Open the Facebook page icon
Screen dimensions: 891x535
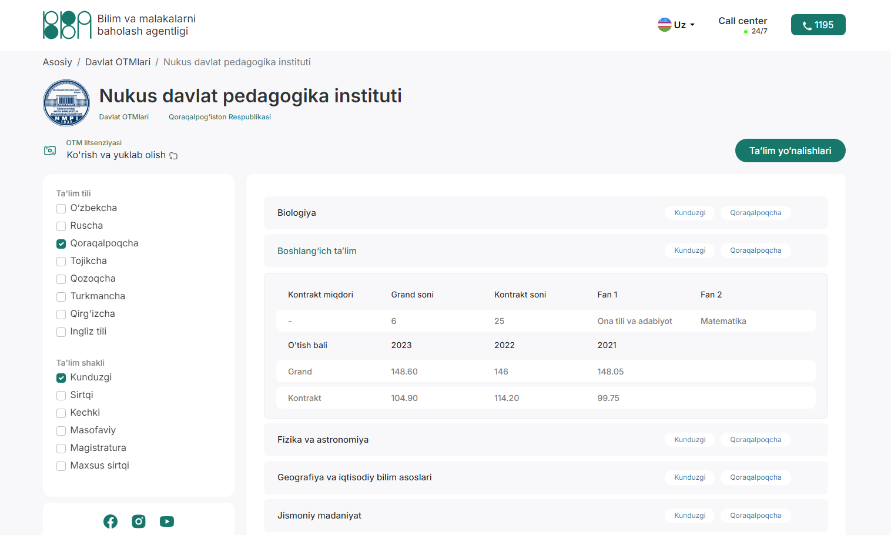(110, 521)
